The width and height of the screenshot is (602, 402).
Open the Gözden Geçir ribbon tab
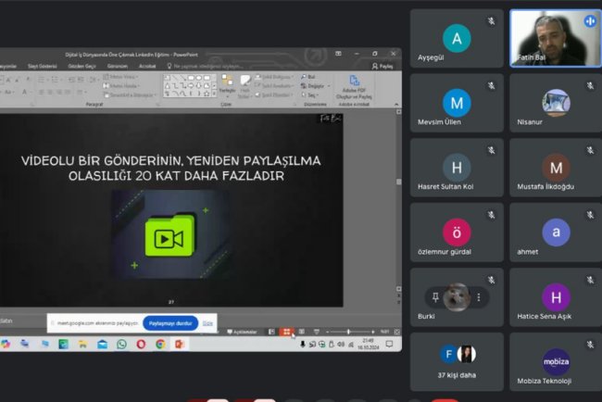84,67
